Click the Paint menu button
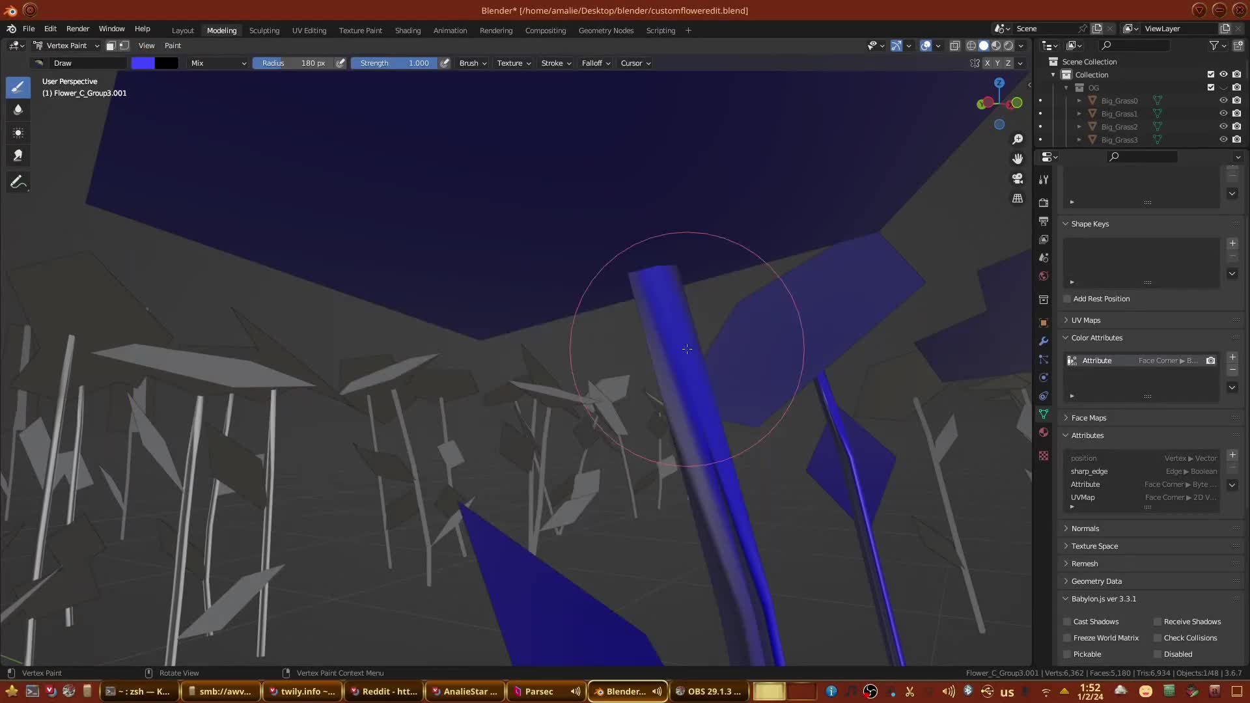This screenshot has height=703, width=1250. tap(173, 46)
